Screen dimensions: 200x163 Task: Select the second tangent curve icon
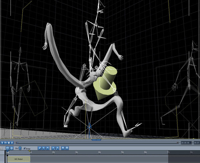tap(43, 148)
